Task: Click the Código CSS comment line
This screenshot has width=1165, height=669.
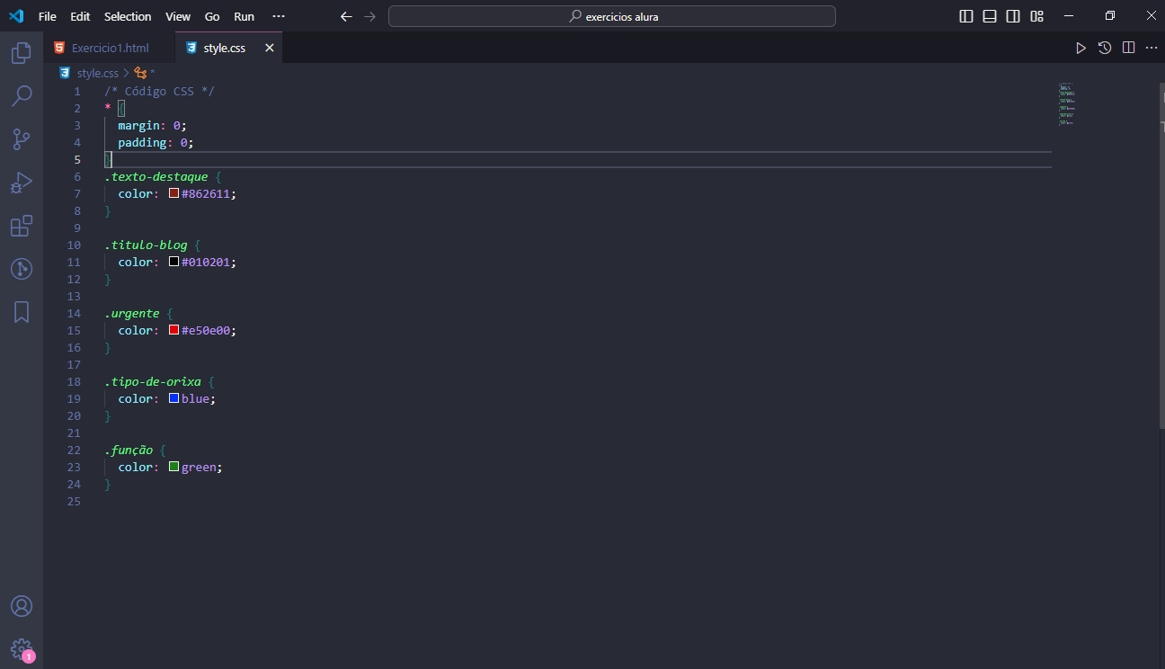Action: point(160,92)
